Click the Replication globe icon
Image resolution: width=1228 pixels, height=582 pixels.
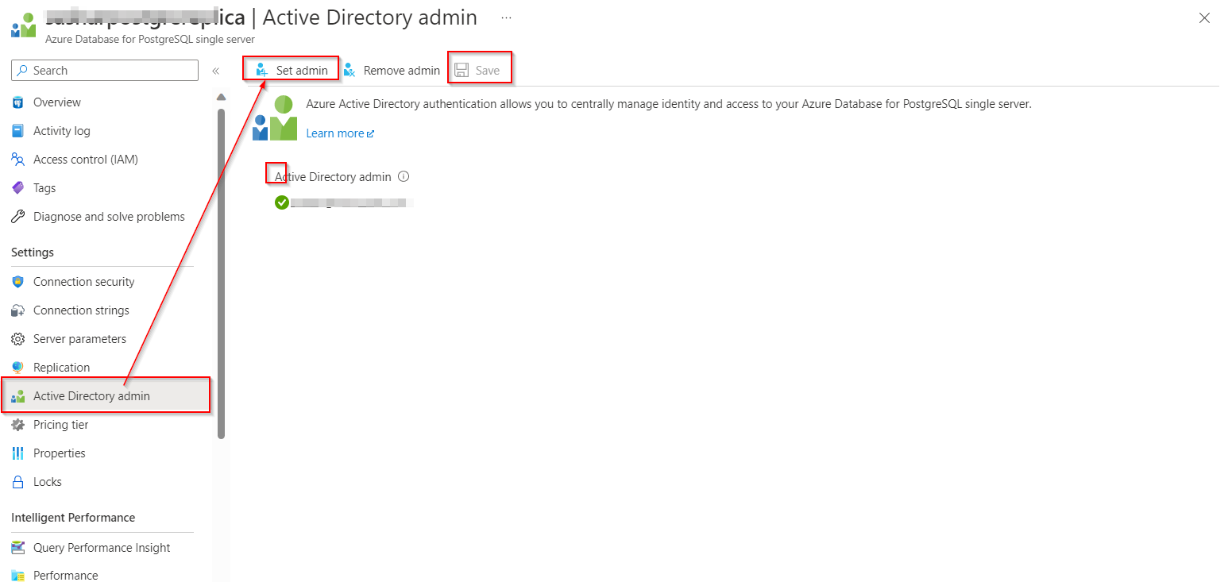tap(18, 368)
